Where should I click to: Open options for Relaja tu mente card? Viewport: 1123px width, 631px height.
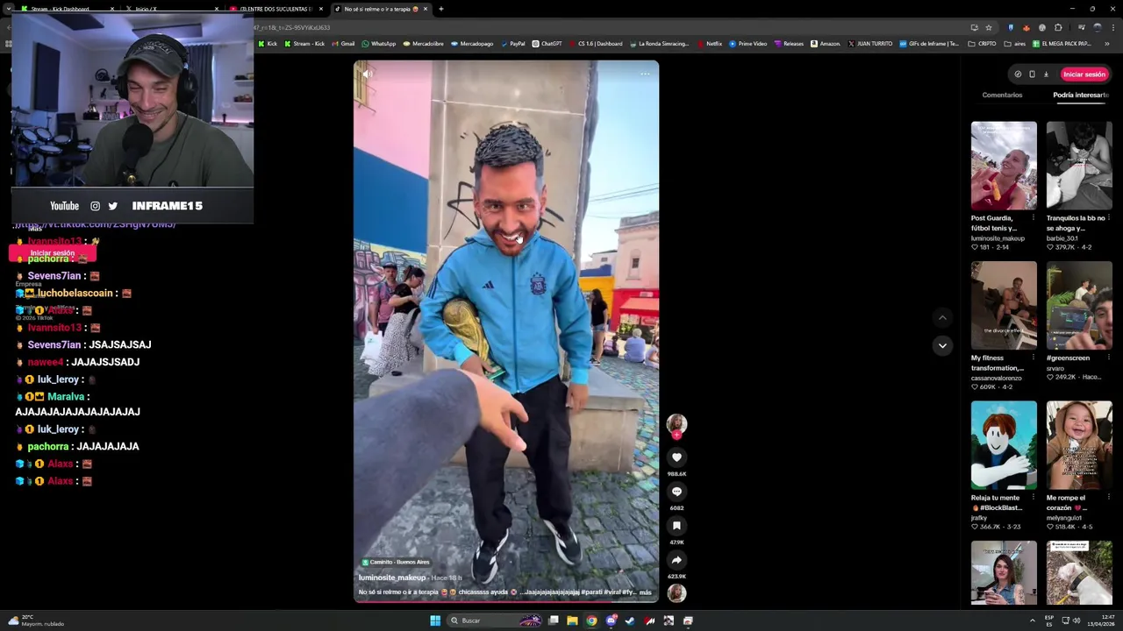coord(1033,498)
